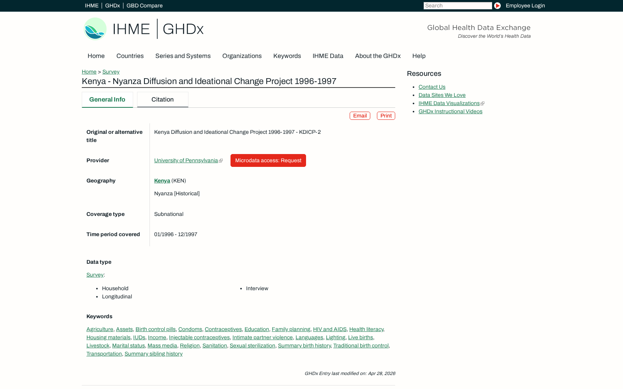Click Microdata access: Request button

[x=268, y=160]
